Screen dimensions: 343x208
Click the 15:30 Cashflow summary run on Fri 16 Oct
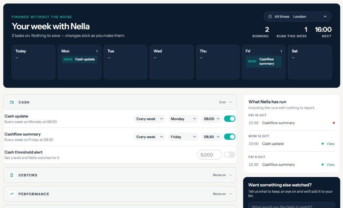(291, 123)
